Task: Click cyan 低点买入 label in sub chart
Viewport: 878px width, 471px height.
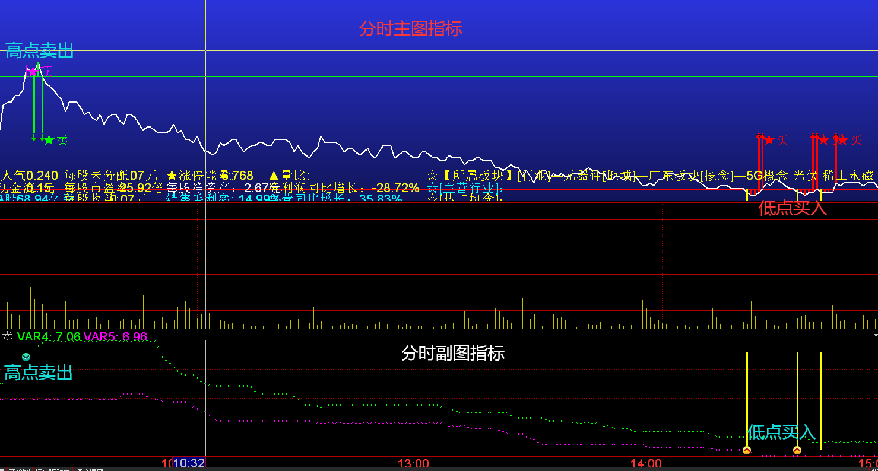Action: pos(781,432)
